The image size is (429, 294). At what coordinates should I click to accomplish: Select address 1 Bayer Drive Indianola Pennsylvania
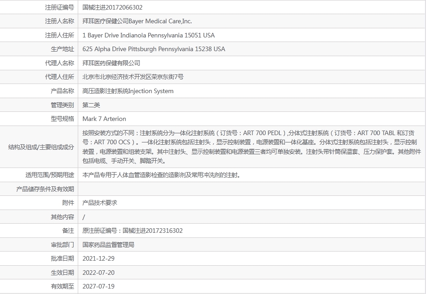[x=133, y=35]
